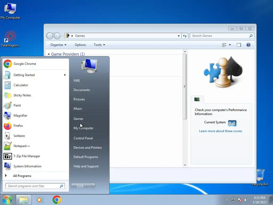The image size is (273, 205).
Task: Click the network tray icon
Action: click(x=233, y=200)
